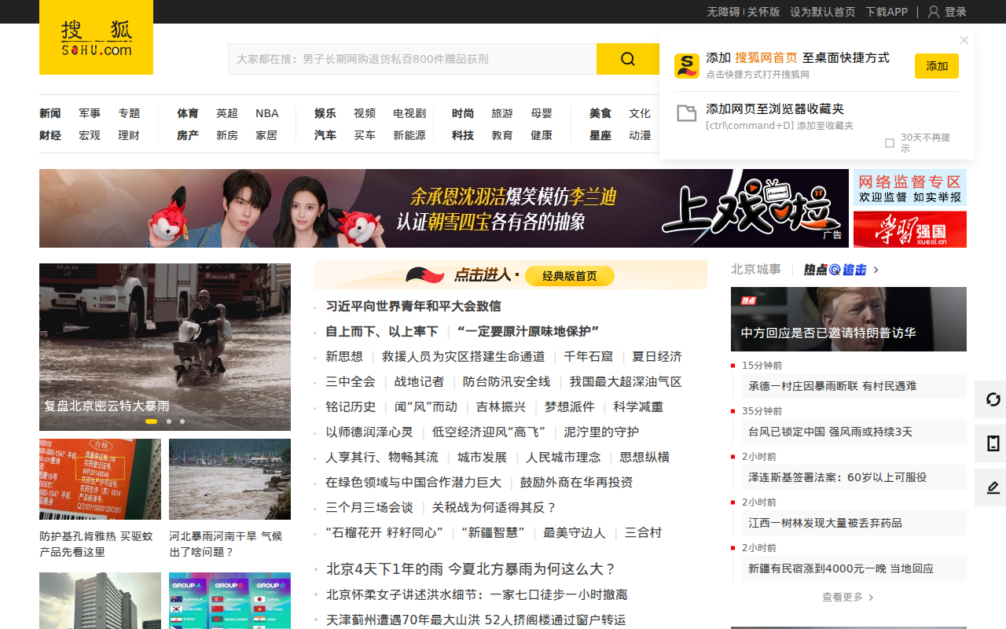Open the 新闻 navigation menu item
The width and height of the screenshot is (1006, 629).
[50, 113]
